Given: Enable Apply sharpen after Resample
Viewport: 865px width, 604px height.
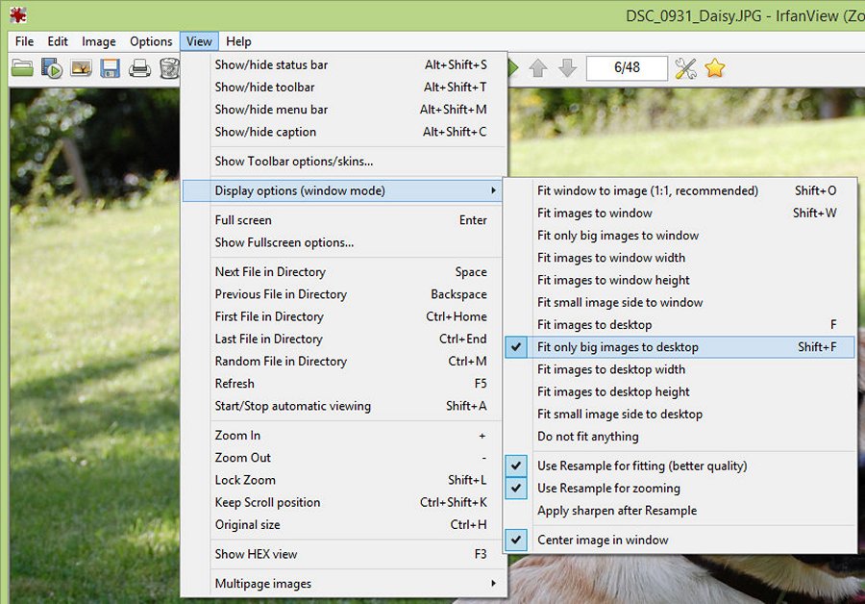Looking at the screenshot, I should [x=680, y=511].
